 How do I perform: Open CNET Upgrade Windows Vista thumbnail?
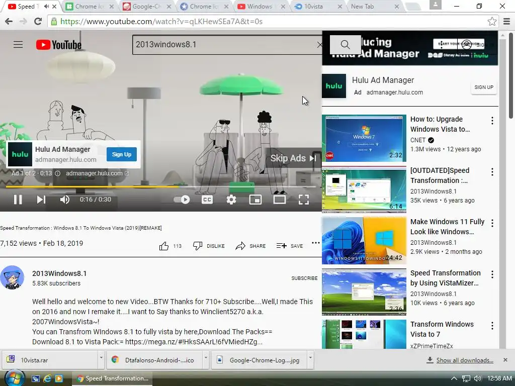364,138
